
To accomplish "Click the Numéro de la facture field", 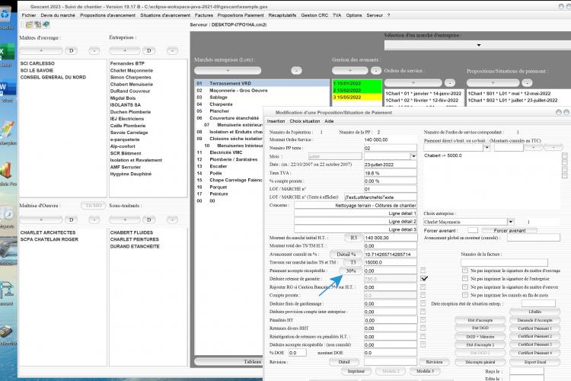I will (x=504, y=262).
